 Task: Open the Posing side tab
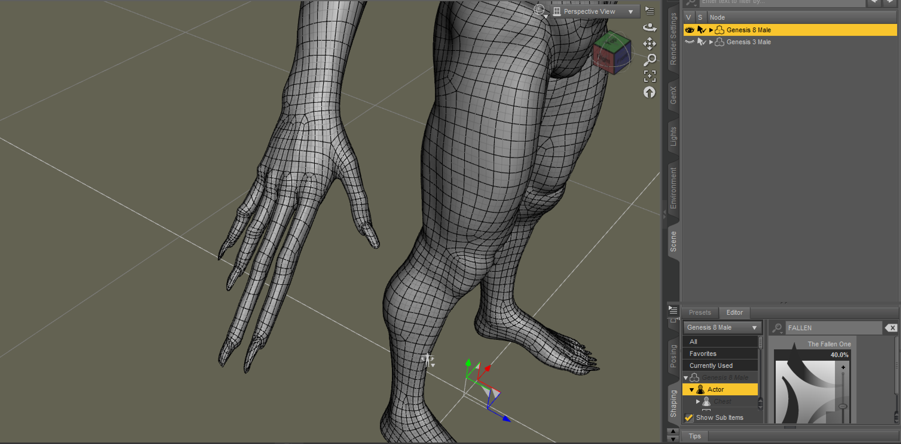click(673, 356)
